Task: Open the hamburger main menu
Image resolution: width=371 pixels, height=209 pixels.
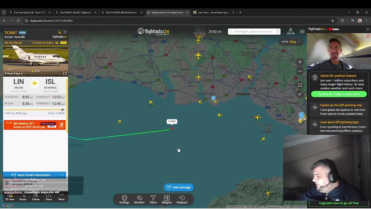Action: (x=302, y=31)
